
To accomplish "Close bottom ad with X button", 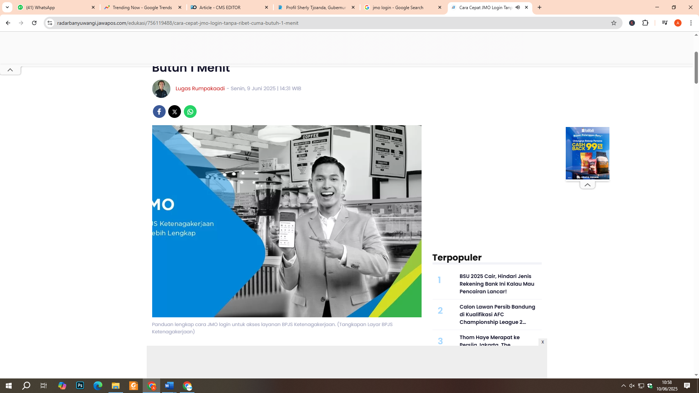I will (542, 342).
